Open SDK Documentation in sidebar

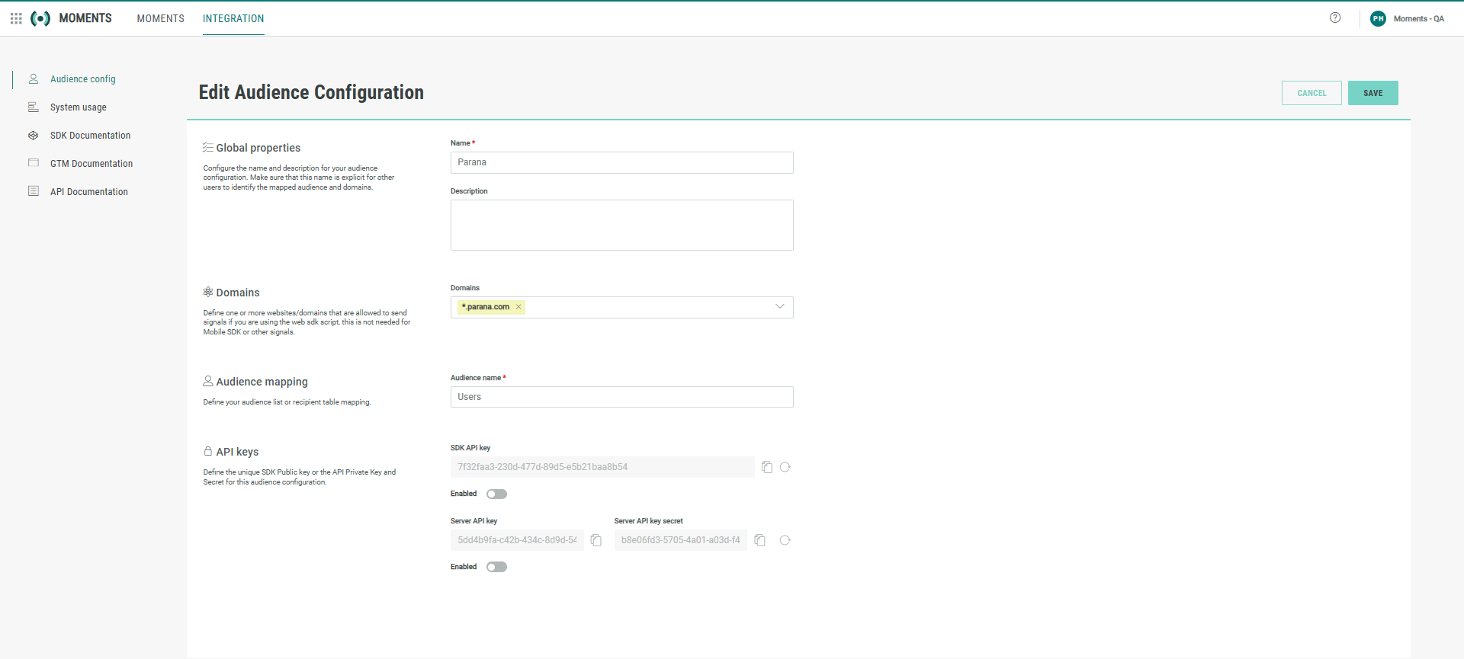pyautogui.click(x=90, y=136)
